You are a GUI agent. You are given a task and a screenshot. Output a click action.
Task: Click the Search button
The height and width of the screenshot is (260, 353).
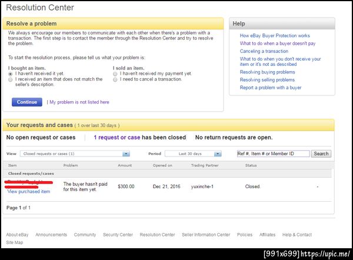click(321, 154)
